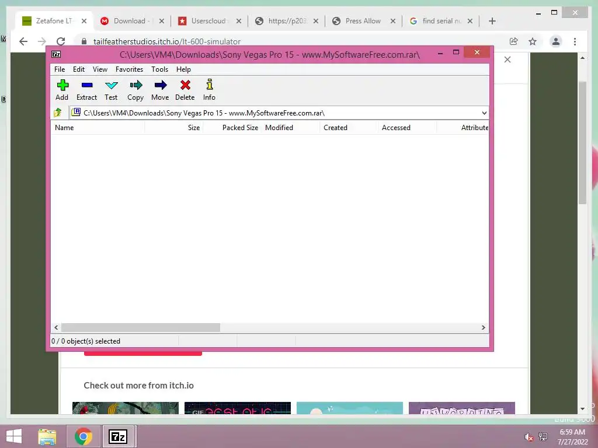Sort by the Created column header

pyautogui.click(x=349, y=128)
